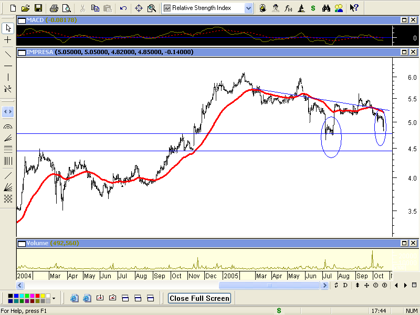
Task: Click the Close Full Screen button
Action: point(199,298)
